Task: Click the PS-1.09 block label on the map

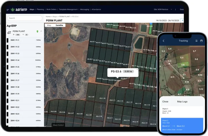Action: point(91,97)
